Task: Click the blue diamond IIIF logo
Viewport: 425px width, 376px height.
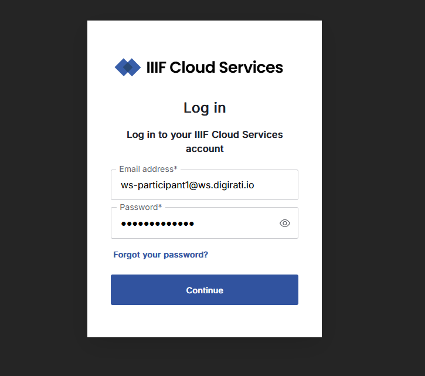Action: [128, 67]
